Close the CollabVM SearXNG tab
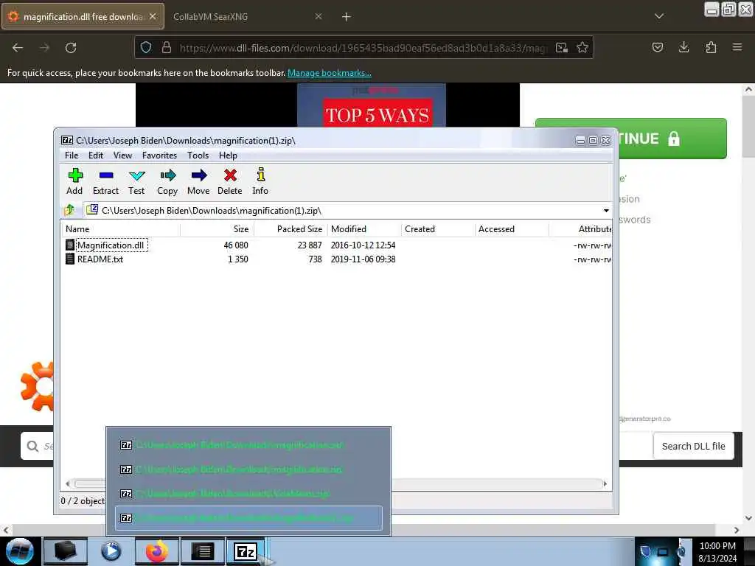This screenshot has height=566, width=755. tap(319, 16)
